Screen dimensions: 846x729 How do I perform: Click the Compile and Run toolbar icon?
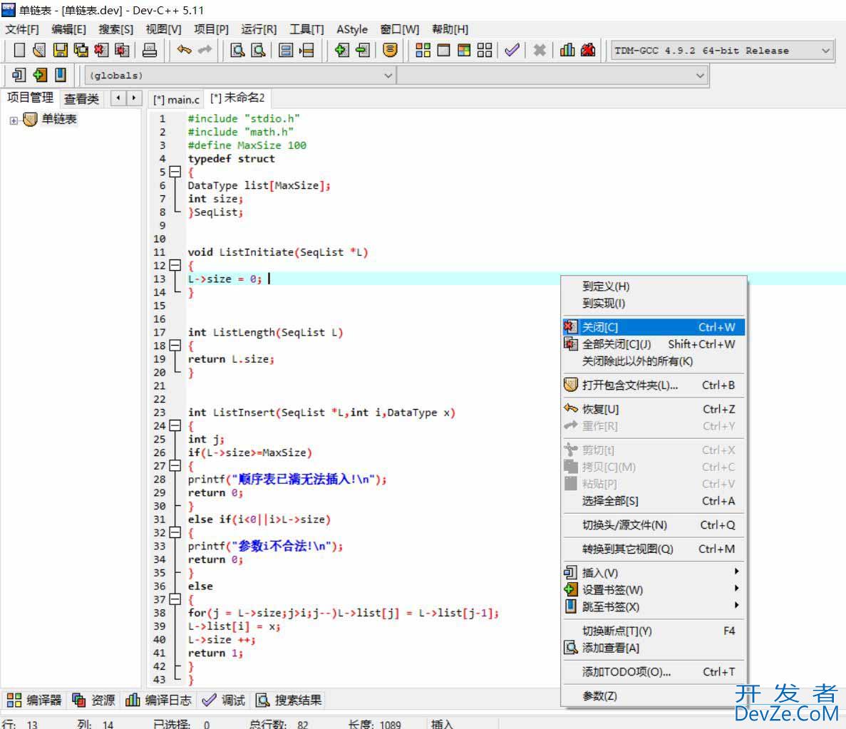click(464, 50)
